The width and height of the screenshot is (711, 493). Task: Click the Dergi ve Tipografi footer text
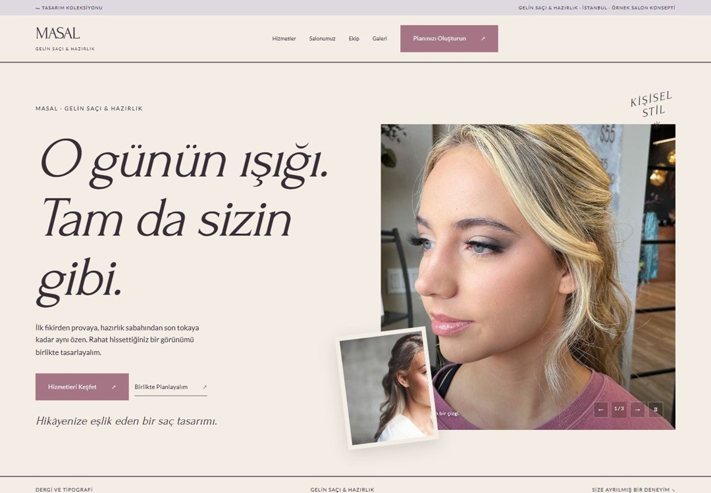(x=64, y=489)
